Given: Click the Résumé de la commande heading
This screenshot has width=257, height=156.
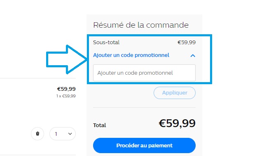Looking at the screenshot, I should click(141, 25).
